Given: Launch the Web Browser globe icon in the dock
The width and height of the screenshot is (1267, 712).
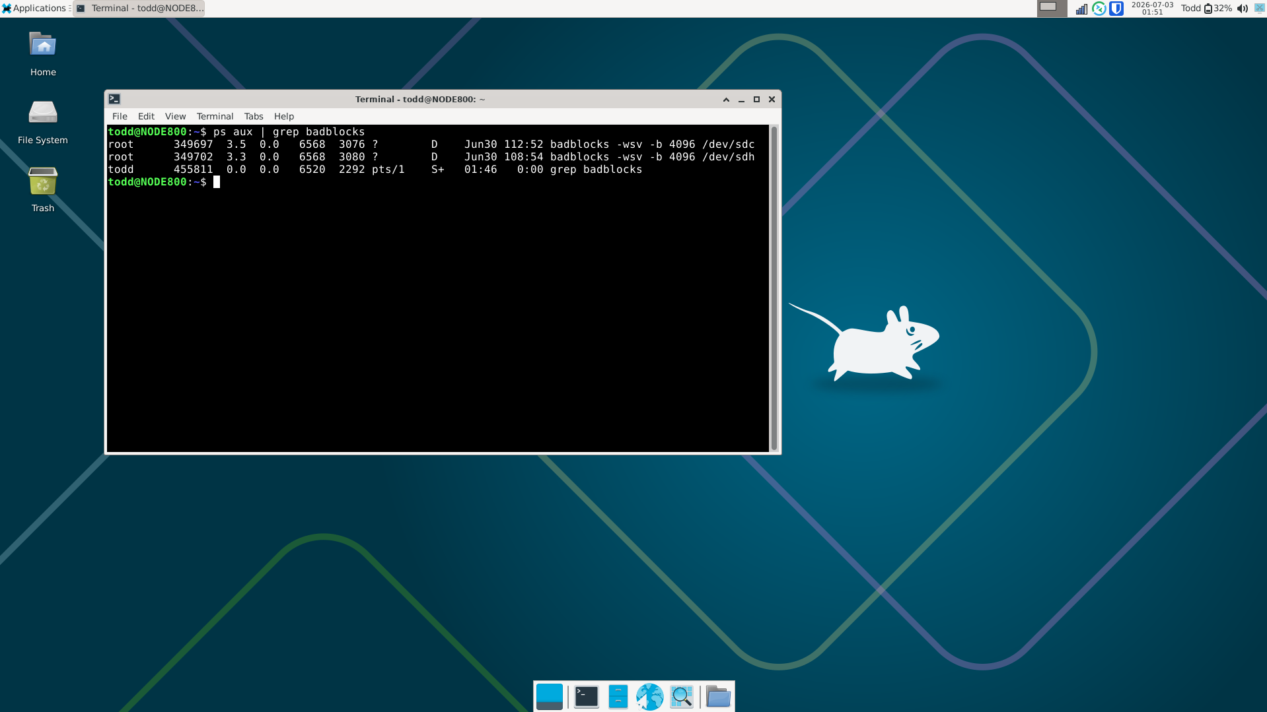Looking at the screenshot, I should (x=649, y=696).
